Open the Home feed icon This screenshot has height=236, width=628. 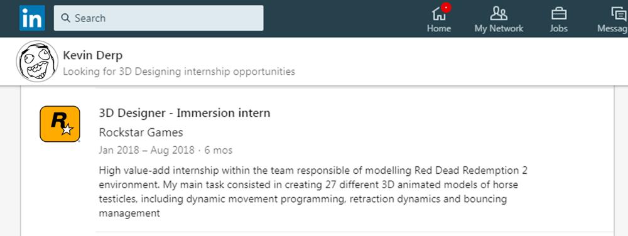(x=438, y=14)
